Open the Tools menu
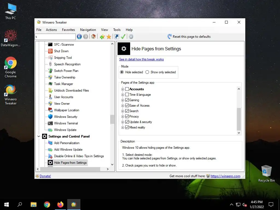 click(x=117, y=30)
